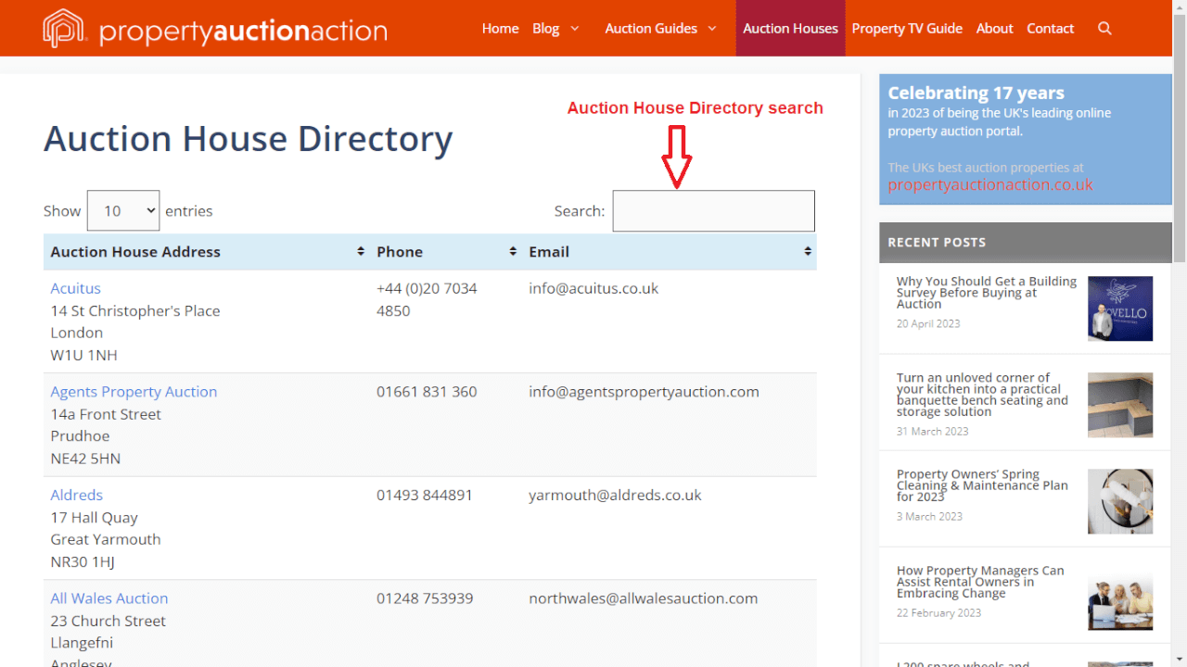Read 'Why You Should Get a Building Survey' post

pyautogui.click(x=986, y=293)
